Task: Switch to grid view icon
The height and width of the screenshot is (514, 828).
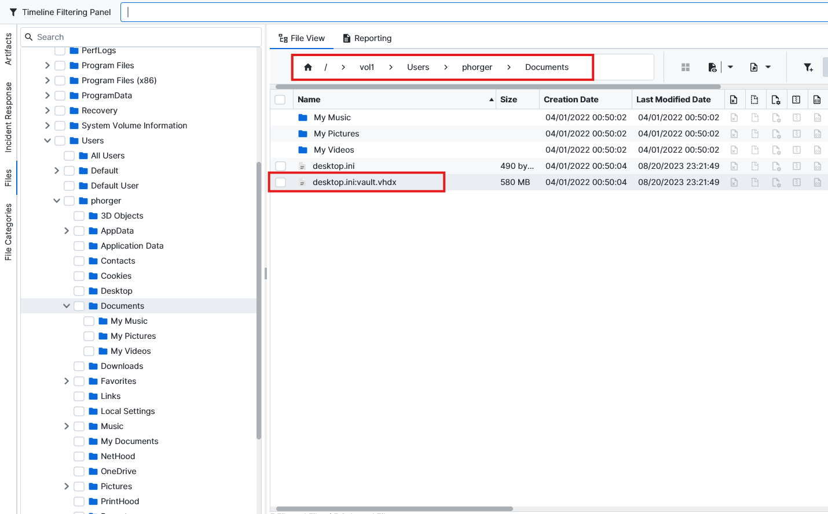Action: tap(686, 67)
